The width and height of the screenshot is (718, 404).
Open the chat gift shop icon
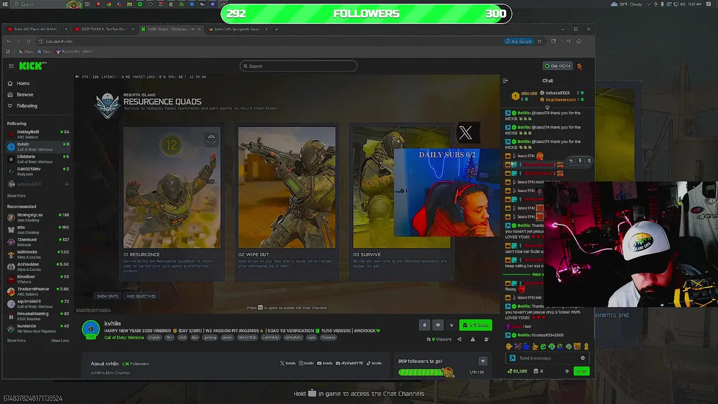[x=535, y=371]
